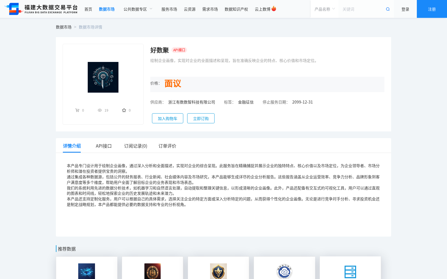Click the 推荐数据 section heading
Image resolution: width=447 pixels, height=279 pixels.
point(67,249)
